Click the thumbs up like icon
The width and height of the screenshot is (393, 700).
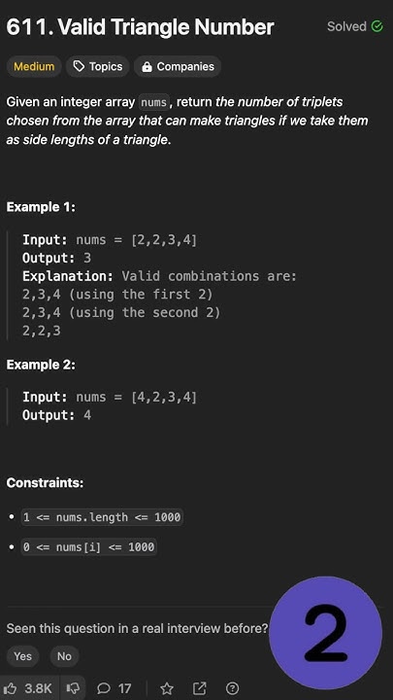(10, 688)
